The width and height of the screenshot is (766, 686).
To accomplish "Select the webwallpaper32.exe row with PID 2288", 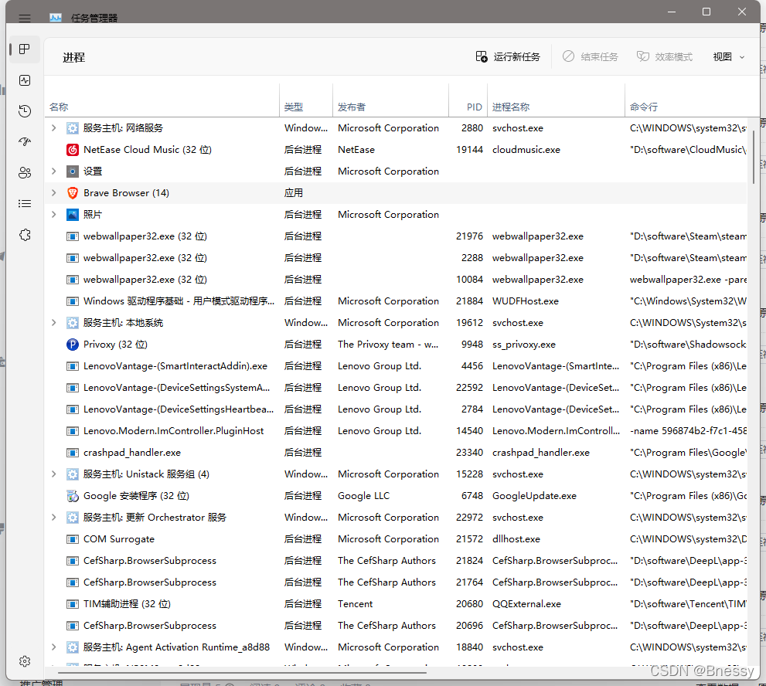I will coord(396,258).
